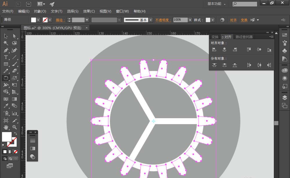Reset to default fill and stroke
Screen dimensions: 290x178
(x=3, y=145)
